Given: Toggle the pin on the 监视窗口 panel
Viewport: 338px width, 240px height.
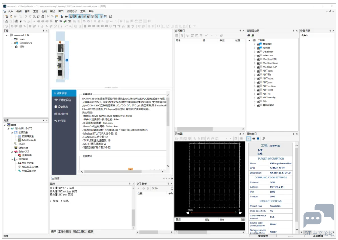Looking at the screenshot, I should coord(240,31).
